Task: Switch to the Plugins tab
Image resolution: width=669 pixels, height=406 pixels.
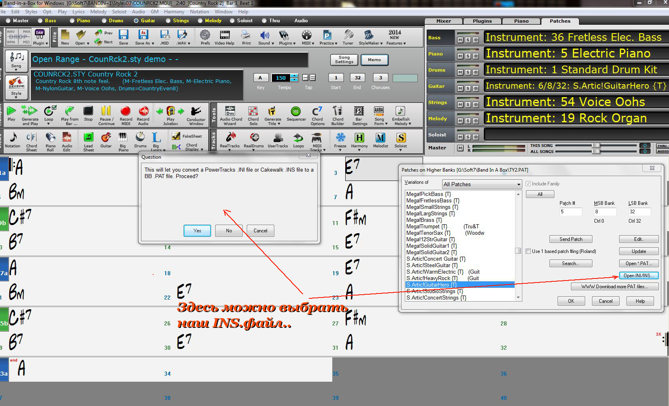Action: (x=482, y=21)
